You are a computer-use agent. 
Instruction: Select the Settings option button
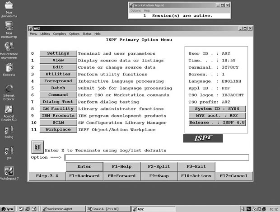(58, 53)
